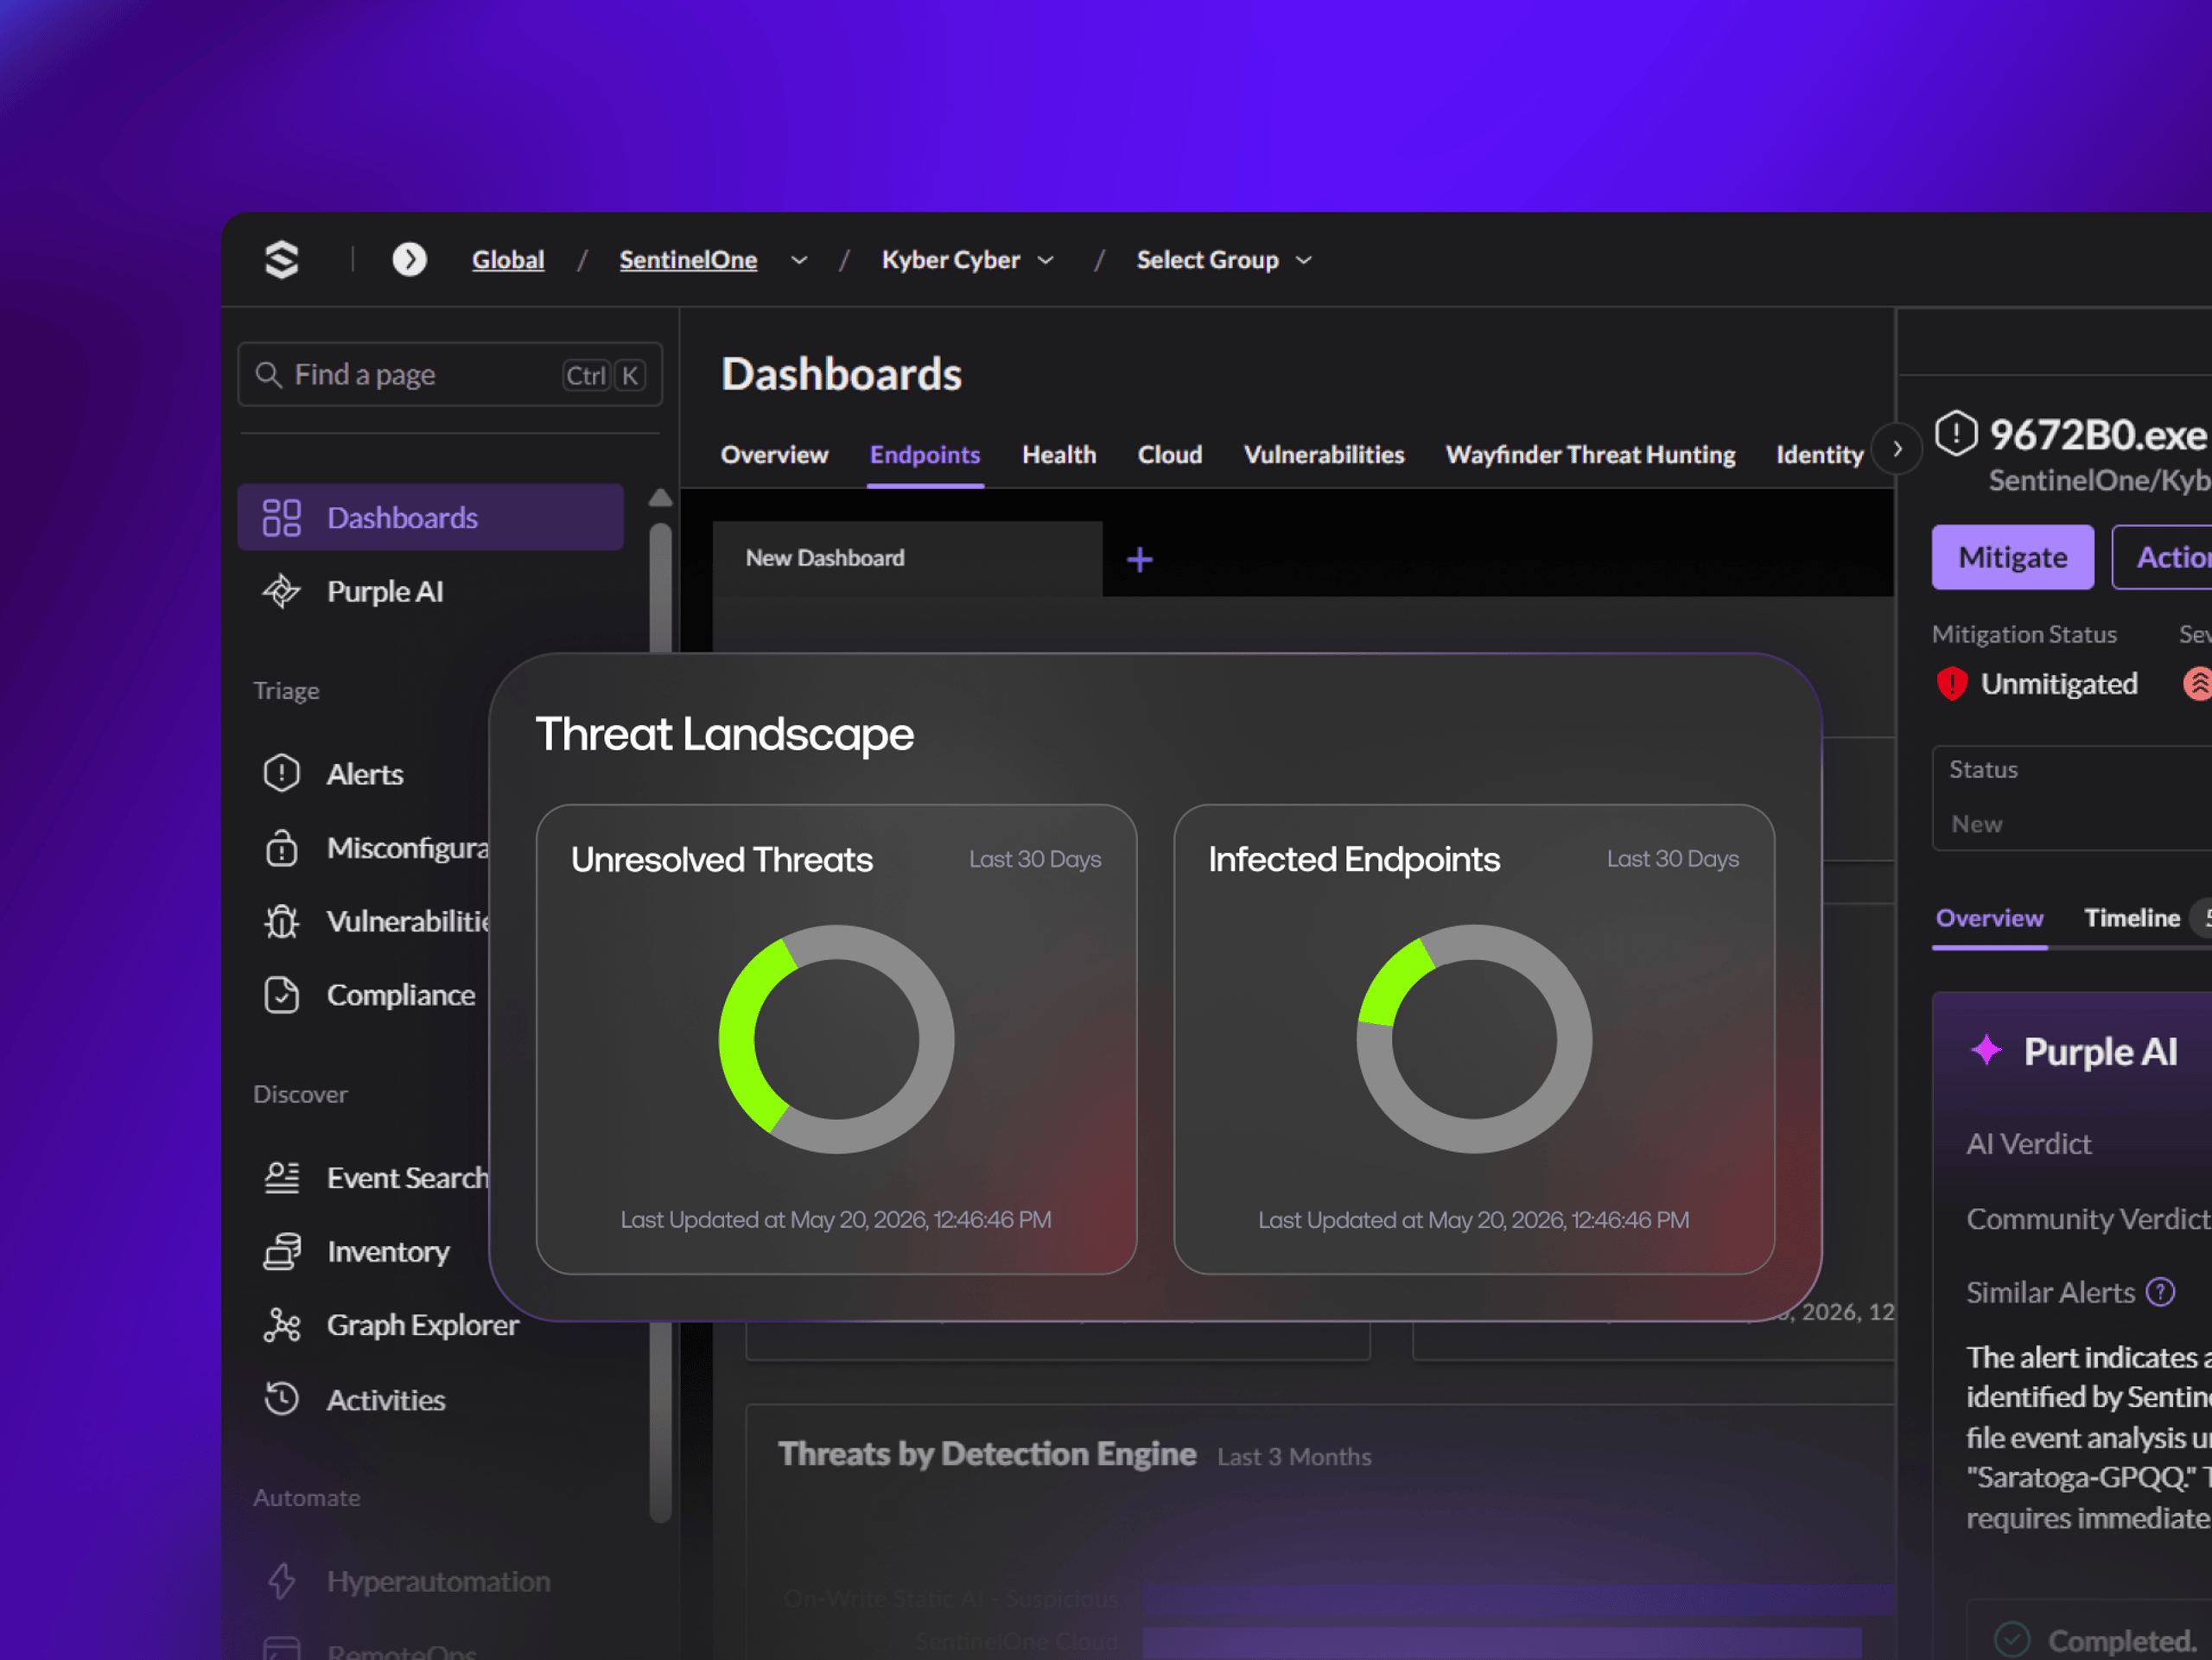
Task: Switch to the Health tab
Action: (x=1059, y=455)
